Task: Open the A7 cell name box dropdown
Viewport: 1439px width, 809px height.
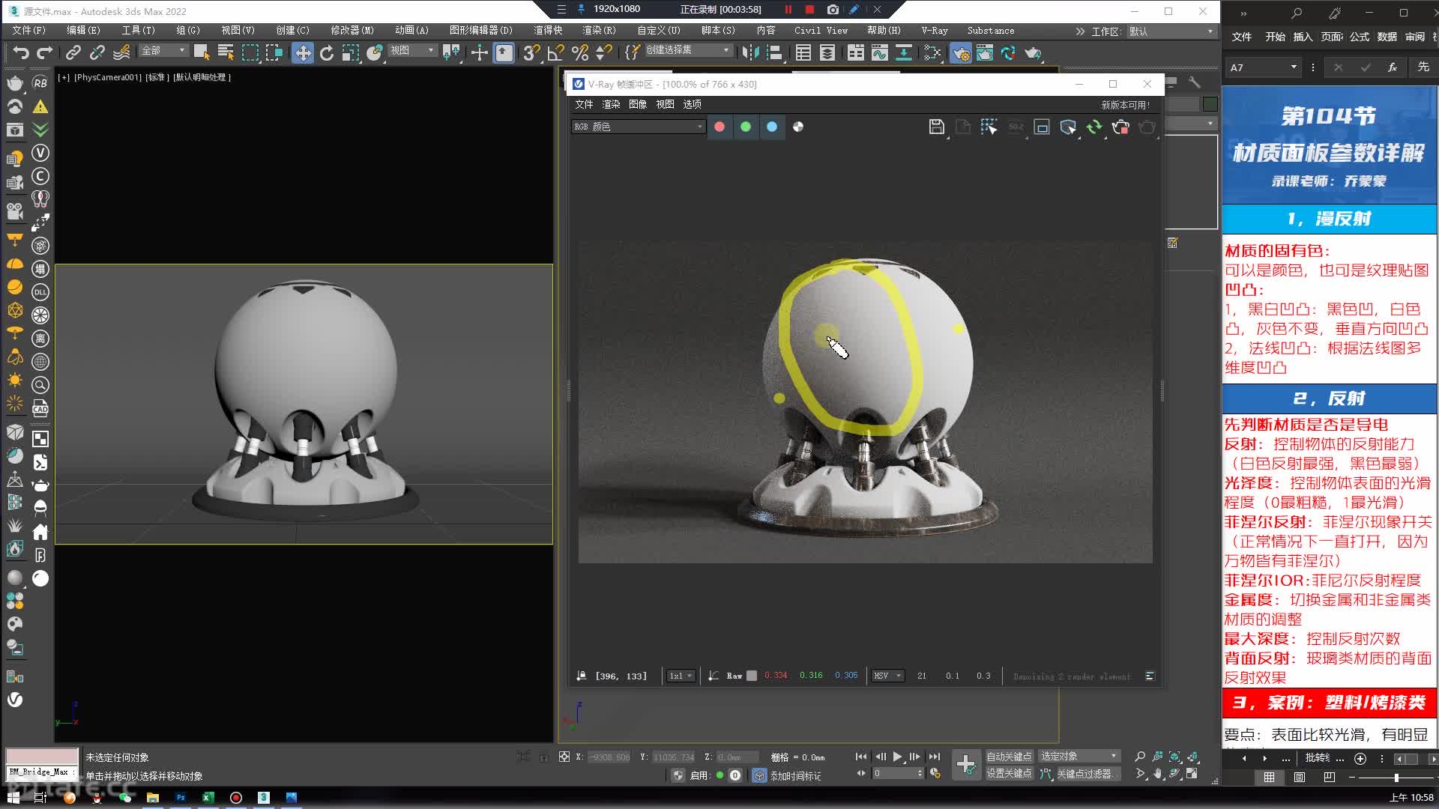Action: coord(1294,67)
